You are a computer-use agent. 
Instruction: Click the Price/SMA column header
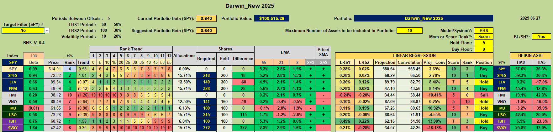323,52
